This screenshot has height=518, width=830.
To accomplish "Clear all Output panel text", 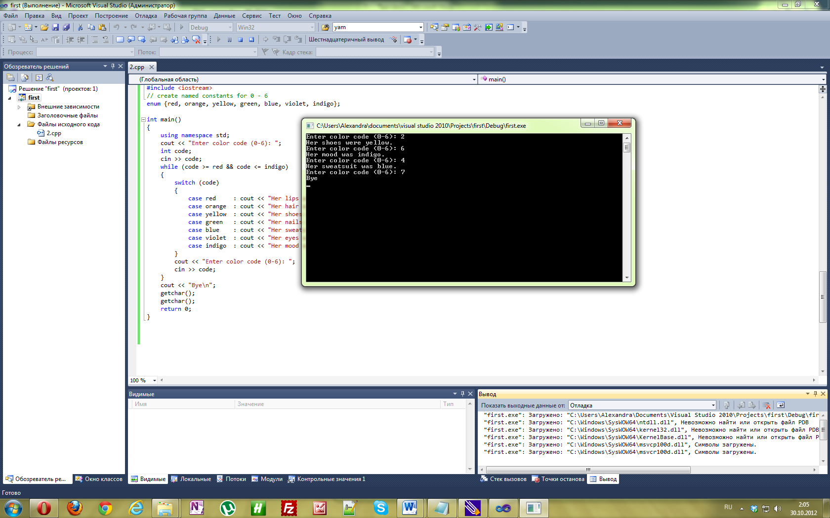I will click(766, 405).
